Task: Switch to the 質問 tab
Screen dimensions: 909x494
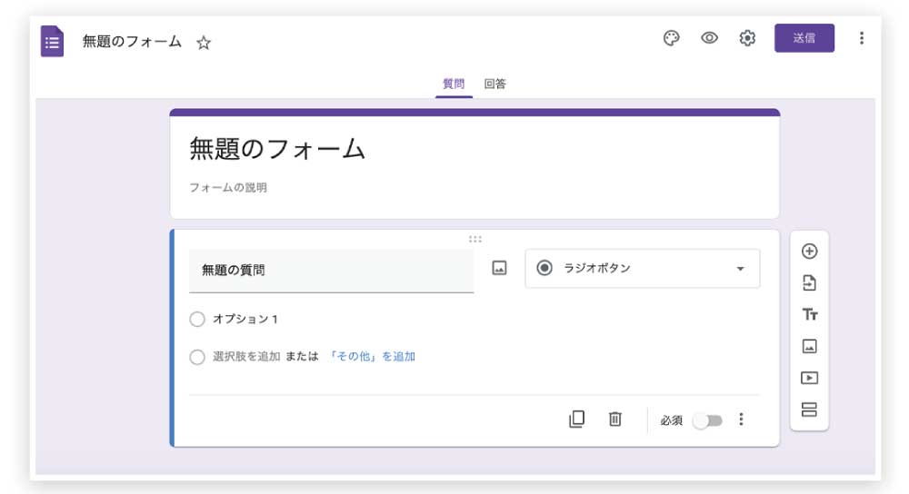Action: tap(454, 84)
